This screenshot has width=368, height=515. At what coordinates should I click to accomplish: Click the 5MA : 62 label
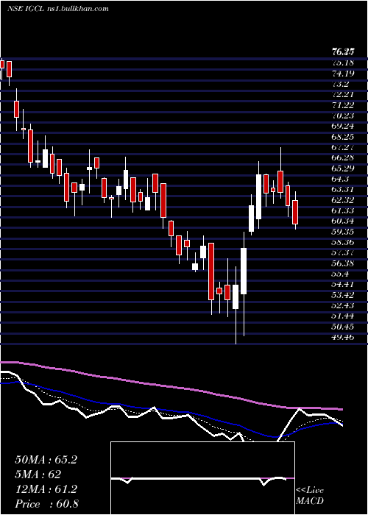point(38,475)
